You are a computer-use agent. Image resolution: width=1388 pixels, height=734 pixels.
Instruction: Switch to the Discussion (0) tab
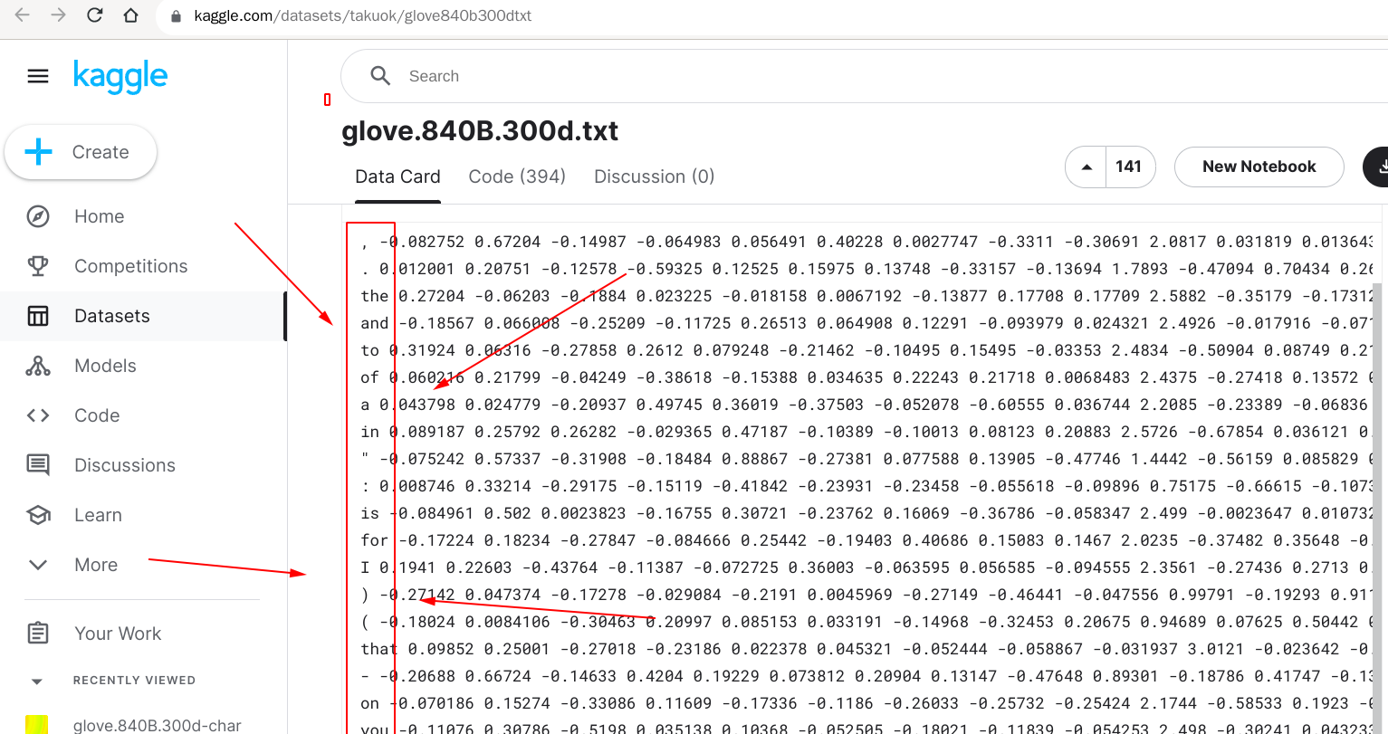pyautogui.click(x=654, y=176)
